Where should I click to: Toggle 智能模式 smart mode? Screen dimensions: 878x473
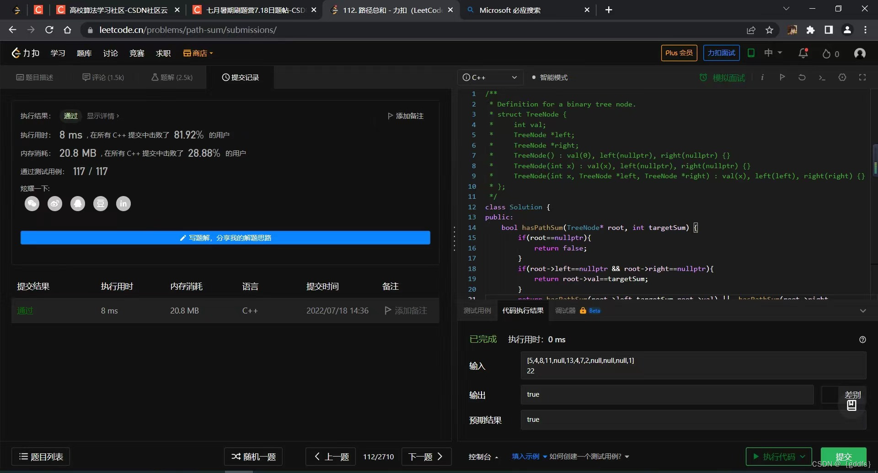pos(550,78)
